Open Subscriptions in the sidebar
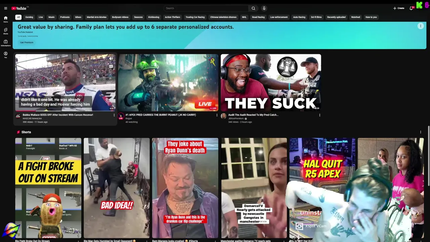This screenshot has height=242, width=430. click(x=5, y=43)
